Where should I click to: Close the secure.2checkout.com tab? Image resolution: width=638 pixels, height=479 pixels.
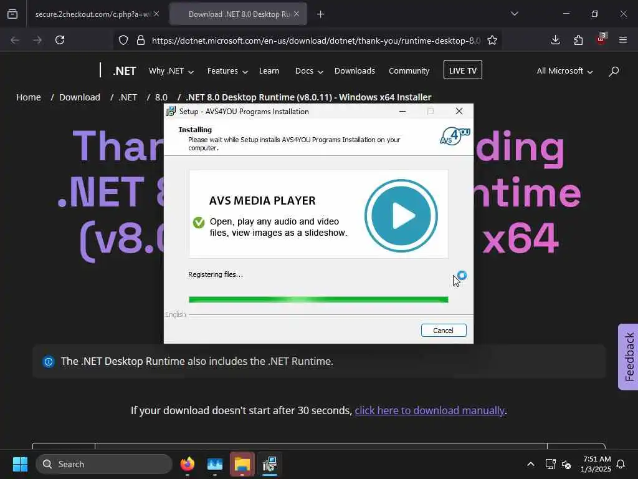click(156, 14)
